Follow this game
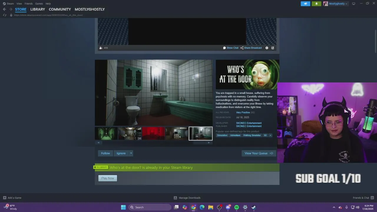 pos(105,153)
